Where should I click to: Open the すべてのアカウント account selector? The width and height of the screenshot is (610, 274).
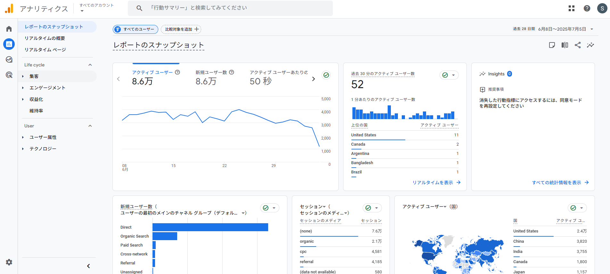click(x=96, y=8)
